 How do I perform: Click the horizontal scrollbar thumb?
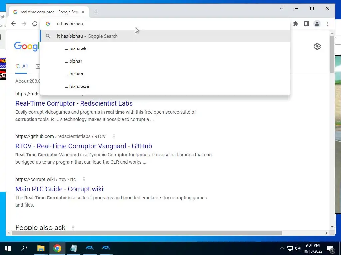pyautogui.click(x=147, y=233)
